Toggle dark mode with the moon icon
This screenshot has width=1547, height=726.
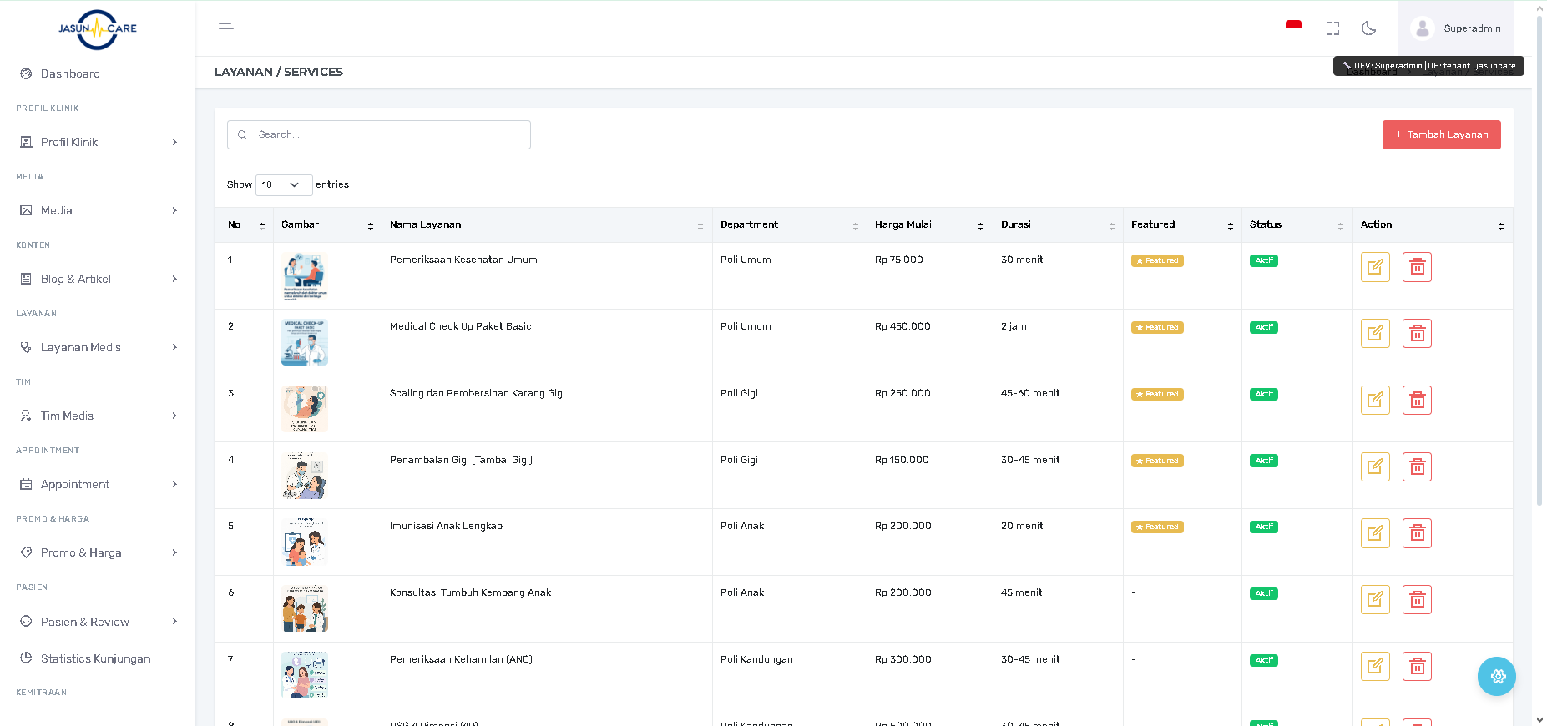point(1368,28)
